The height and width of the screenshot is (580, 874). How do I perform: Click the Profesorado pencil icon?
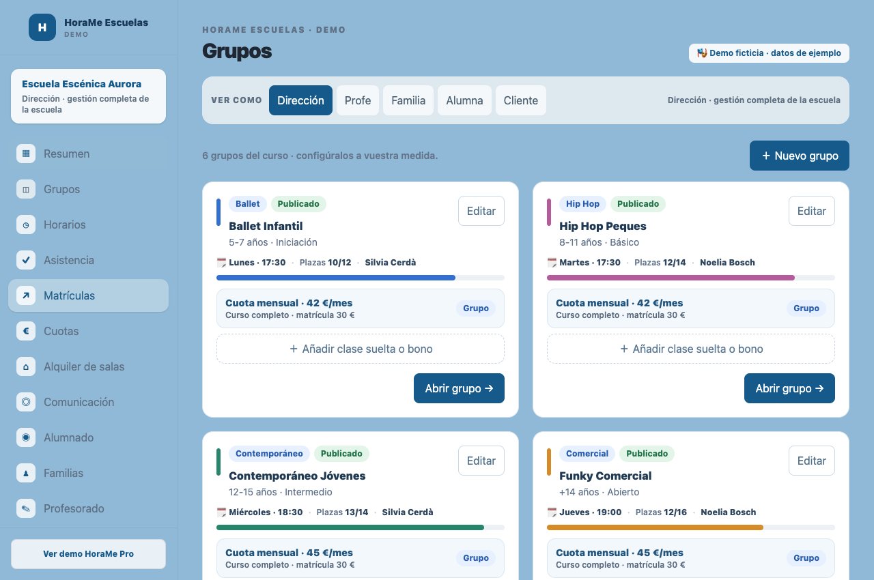click(x=26, y=508)
